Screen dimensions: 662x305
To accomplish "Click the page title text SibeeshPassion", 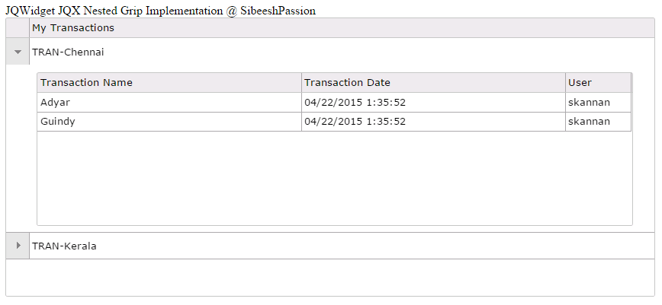I will click(278, 11).
